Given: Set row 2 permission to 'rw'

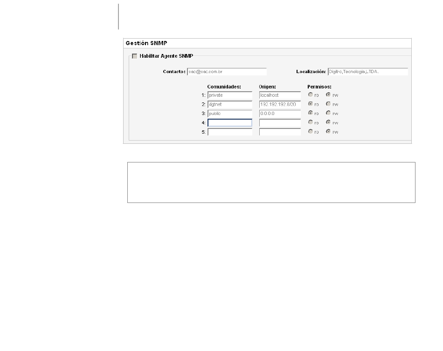Looking at the screenshot, I should pos(328,104).
